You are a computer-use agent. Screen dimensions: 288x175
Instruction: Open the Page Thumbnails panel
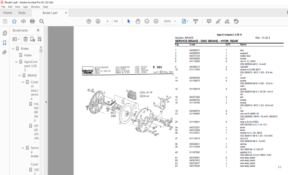tap(5, 33)
